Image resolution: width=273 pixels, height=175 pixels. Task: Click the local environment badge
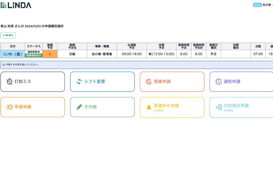pyautogui.click(x=257, y=5)
